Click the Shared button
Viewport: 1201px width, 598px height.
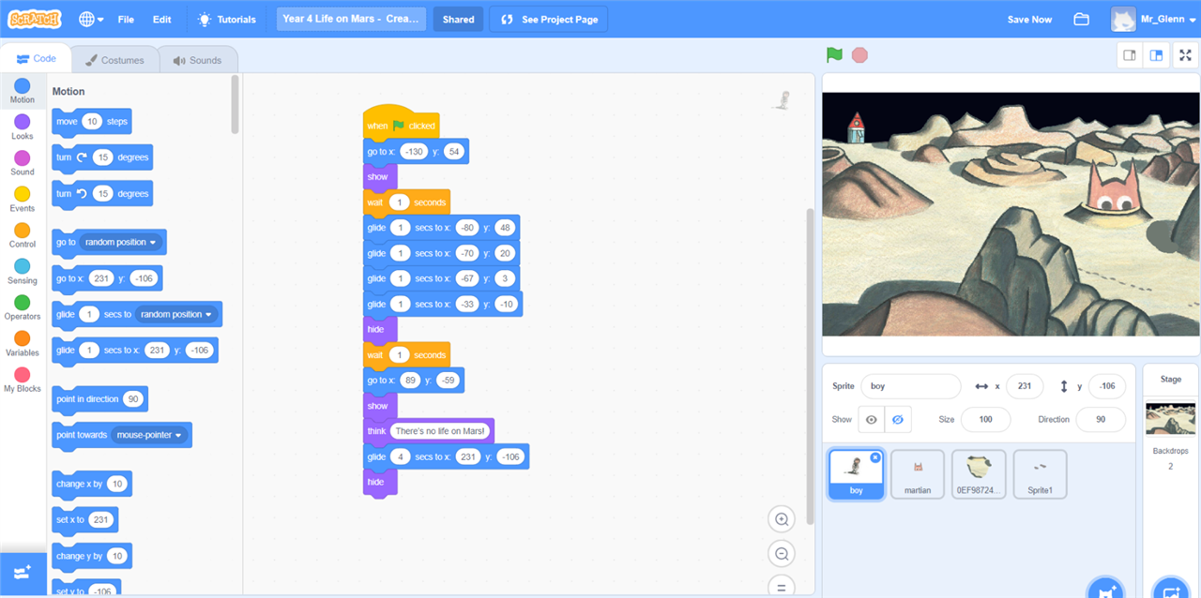(458, 19)
